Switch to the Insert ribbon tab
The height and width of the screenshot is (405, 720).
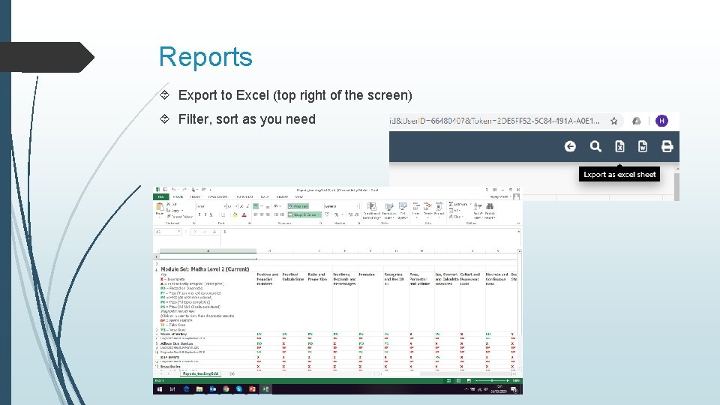195,196
